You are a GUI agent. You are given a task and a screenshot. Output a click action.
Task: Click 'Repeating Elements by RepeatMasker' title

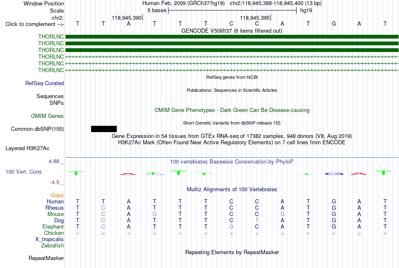click(x=232, y=252)
